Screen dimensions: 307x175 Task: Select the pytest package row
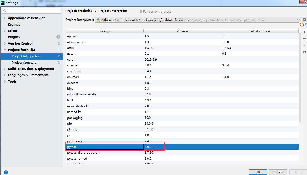coord(182,147)
